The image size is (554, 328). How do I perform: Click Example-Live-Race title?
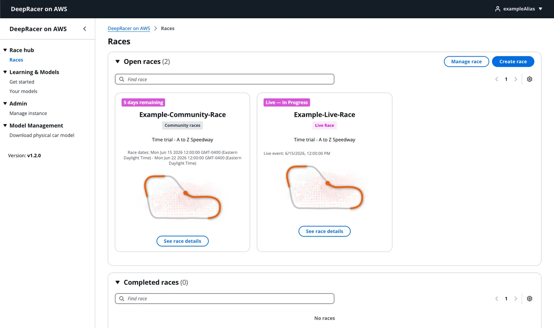click(324, 115)
